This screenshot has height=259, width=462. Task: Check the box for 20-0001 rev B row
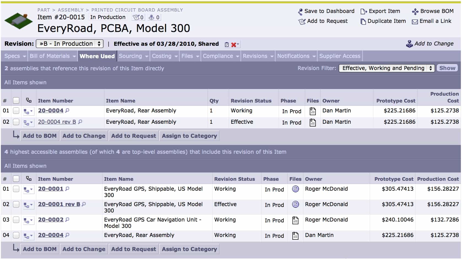click(16, 204)
